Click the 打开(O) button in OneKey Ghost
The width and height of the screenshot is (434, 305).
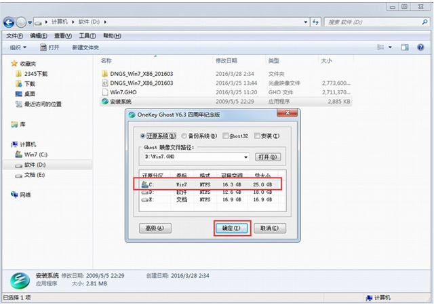pos(268,157)
